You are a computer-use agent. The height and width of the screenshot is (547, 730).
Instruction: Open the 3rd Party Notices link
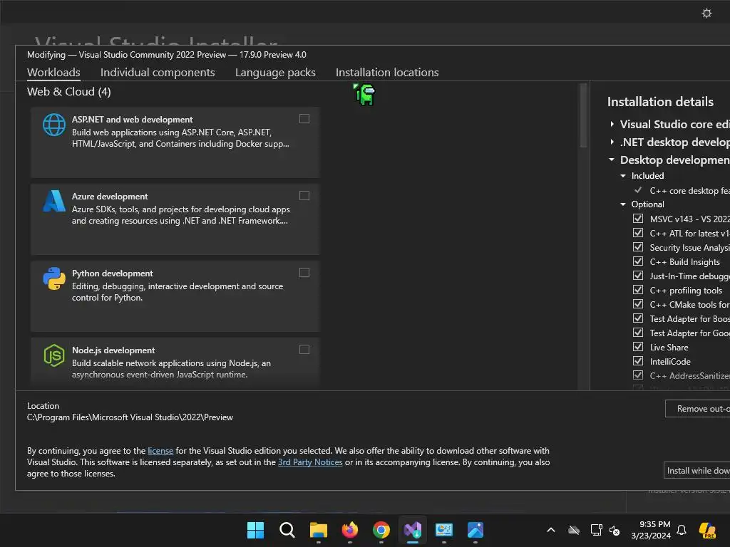(310, 462)
